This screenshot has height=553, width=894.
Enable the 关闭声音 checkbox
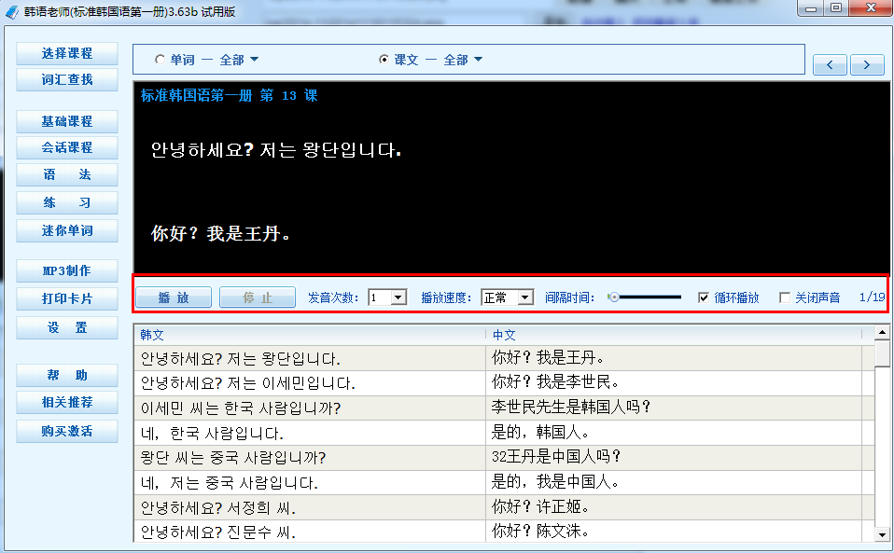pos(785,297)
